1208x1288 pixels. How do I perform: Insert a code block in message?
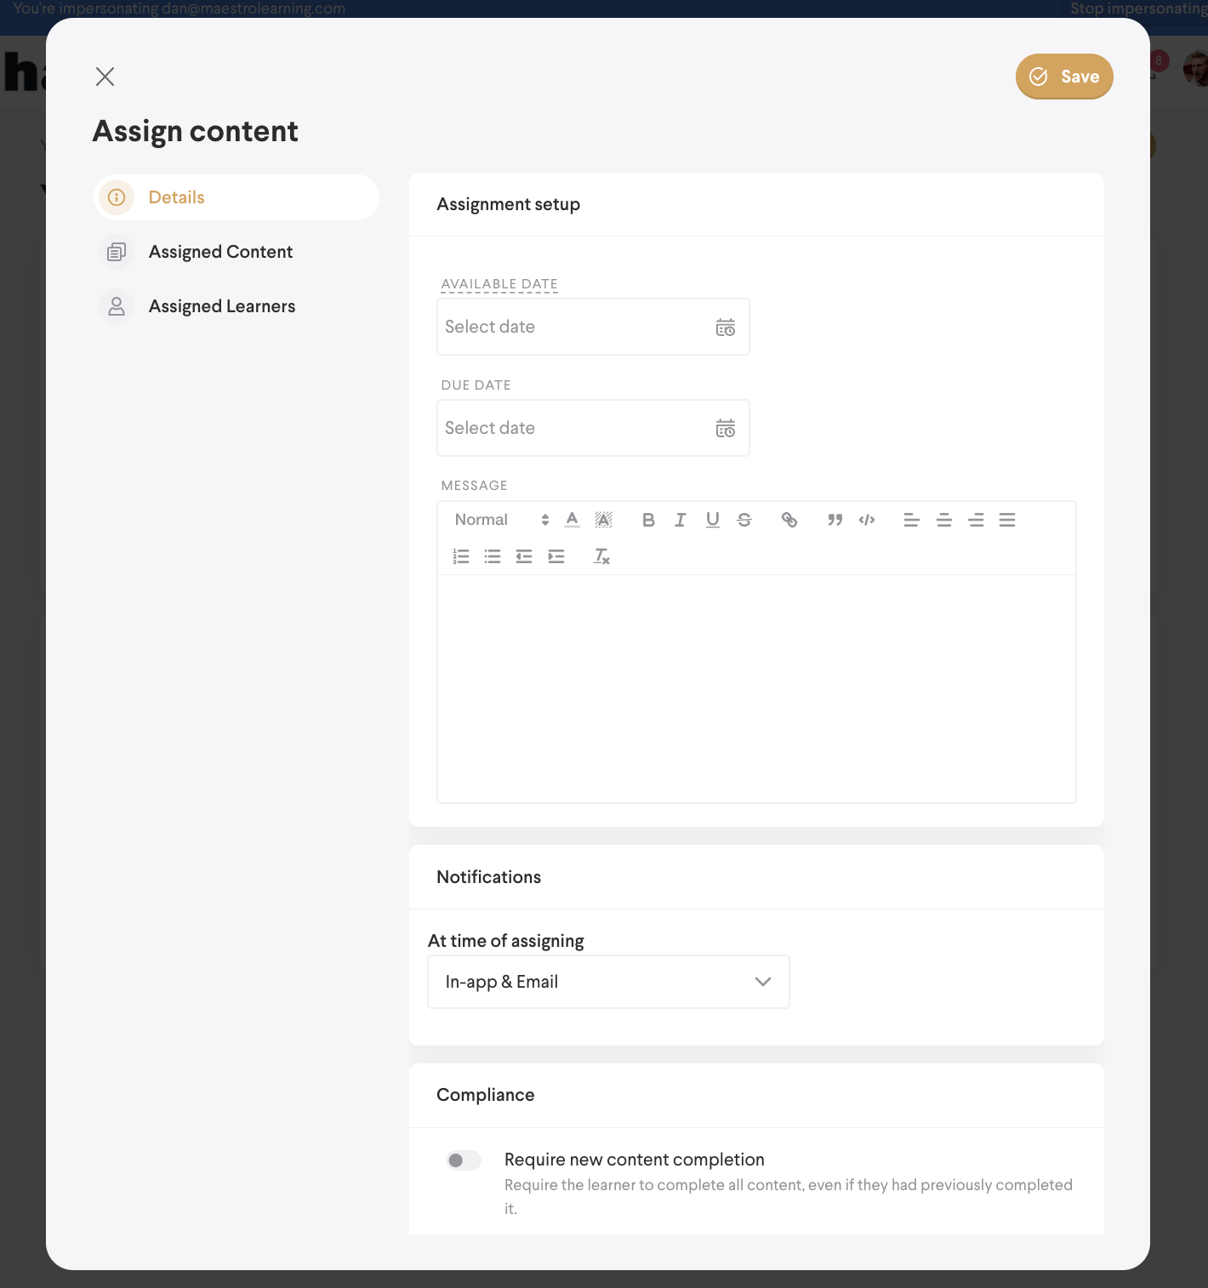(x=867, y=520)
